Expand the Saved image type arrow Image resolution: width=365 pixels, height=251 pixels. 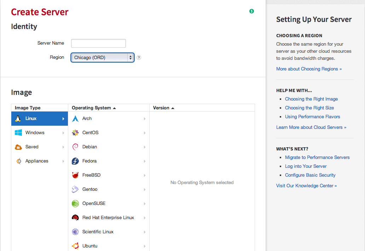(63, 147)
